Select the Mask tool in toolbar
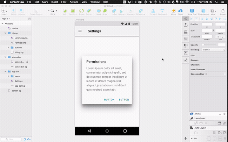This screenshot has width=228, height=142. [99, 11]
